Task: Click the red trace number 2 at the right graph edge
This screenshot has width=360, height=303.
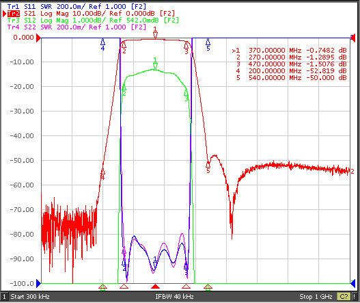Action: click(352, 171)
